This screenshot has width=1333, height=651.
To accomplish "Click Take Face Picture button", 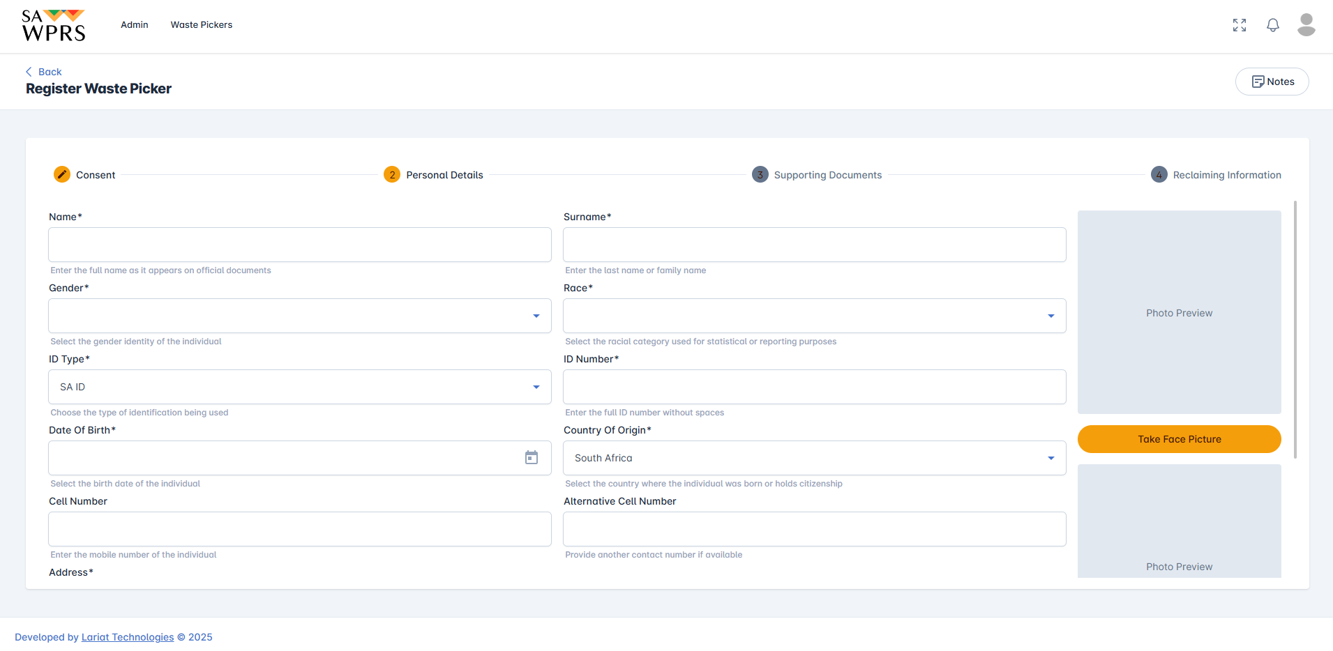I will point(1180,439).
